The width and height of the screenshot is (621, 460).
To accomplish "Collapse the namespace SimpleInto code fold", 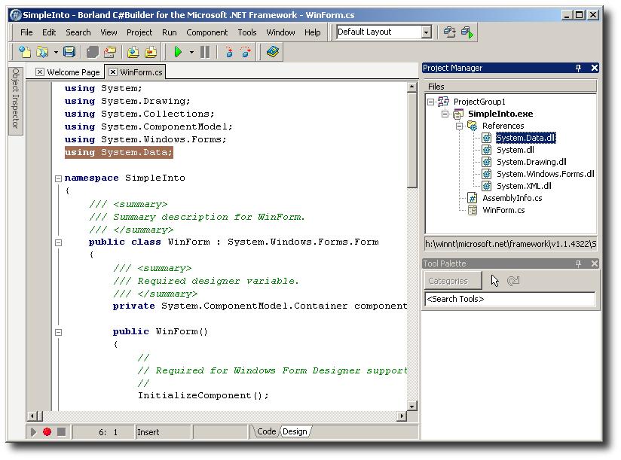I will click(58, 178).
